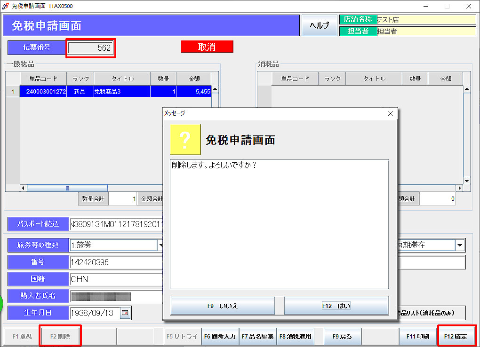Click the 消耗品 total amount field showing 0
This screenshot has height=347, width=480.
click(438, 198)
